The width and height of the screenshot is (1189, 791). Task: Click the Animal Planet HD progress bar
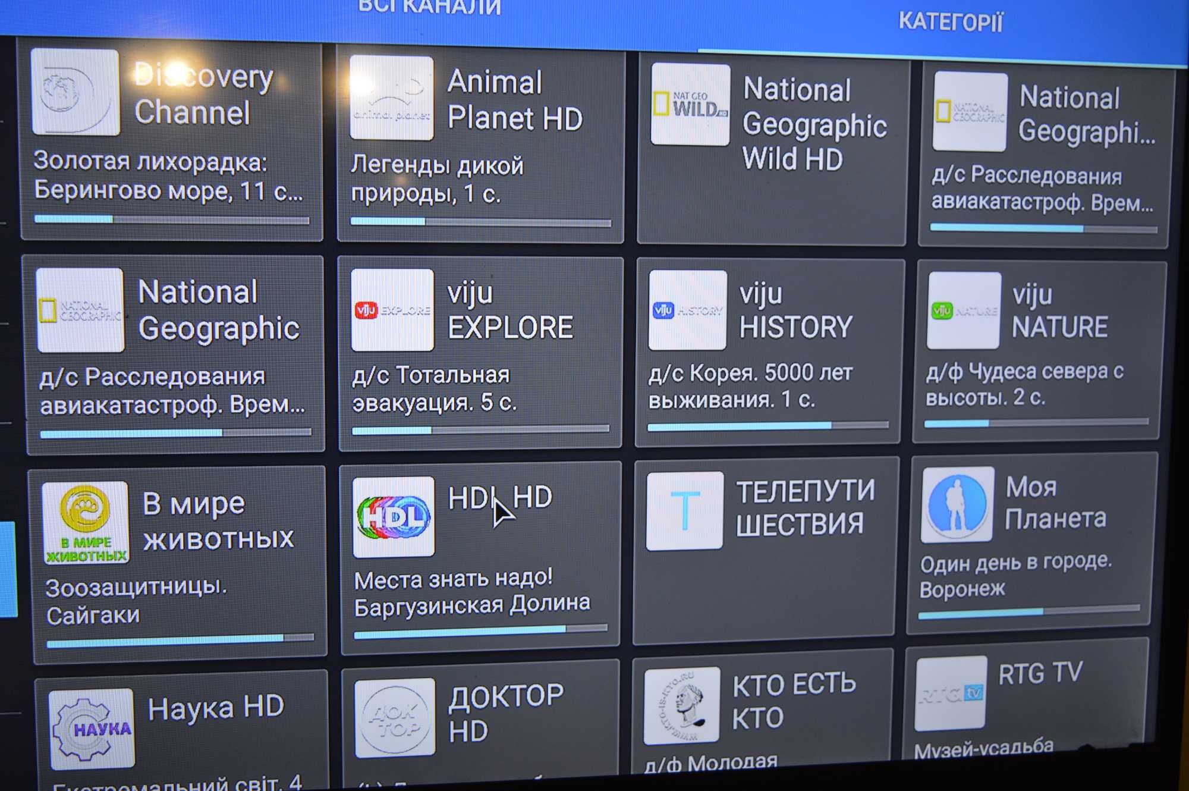click(480, 222)
